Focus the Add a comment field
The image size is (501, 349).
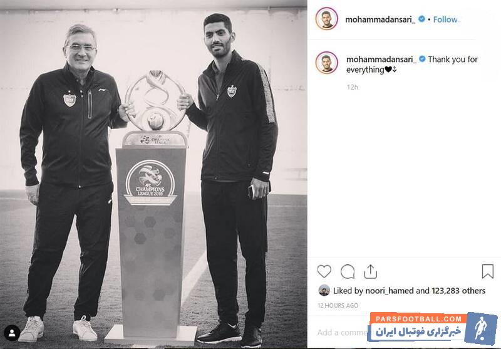[x=342, y=333]
